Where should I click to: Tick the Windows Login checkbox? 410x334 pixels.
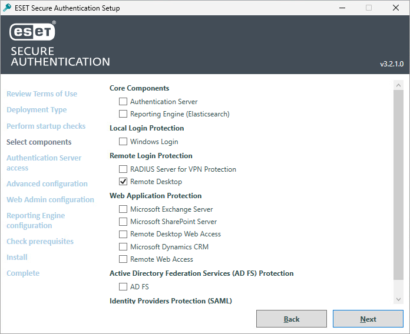(x=123, y=142)
